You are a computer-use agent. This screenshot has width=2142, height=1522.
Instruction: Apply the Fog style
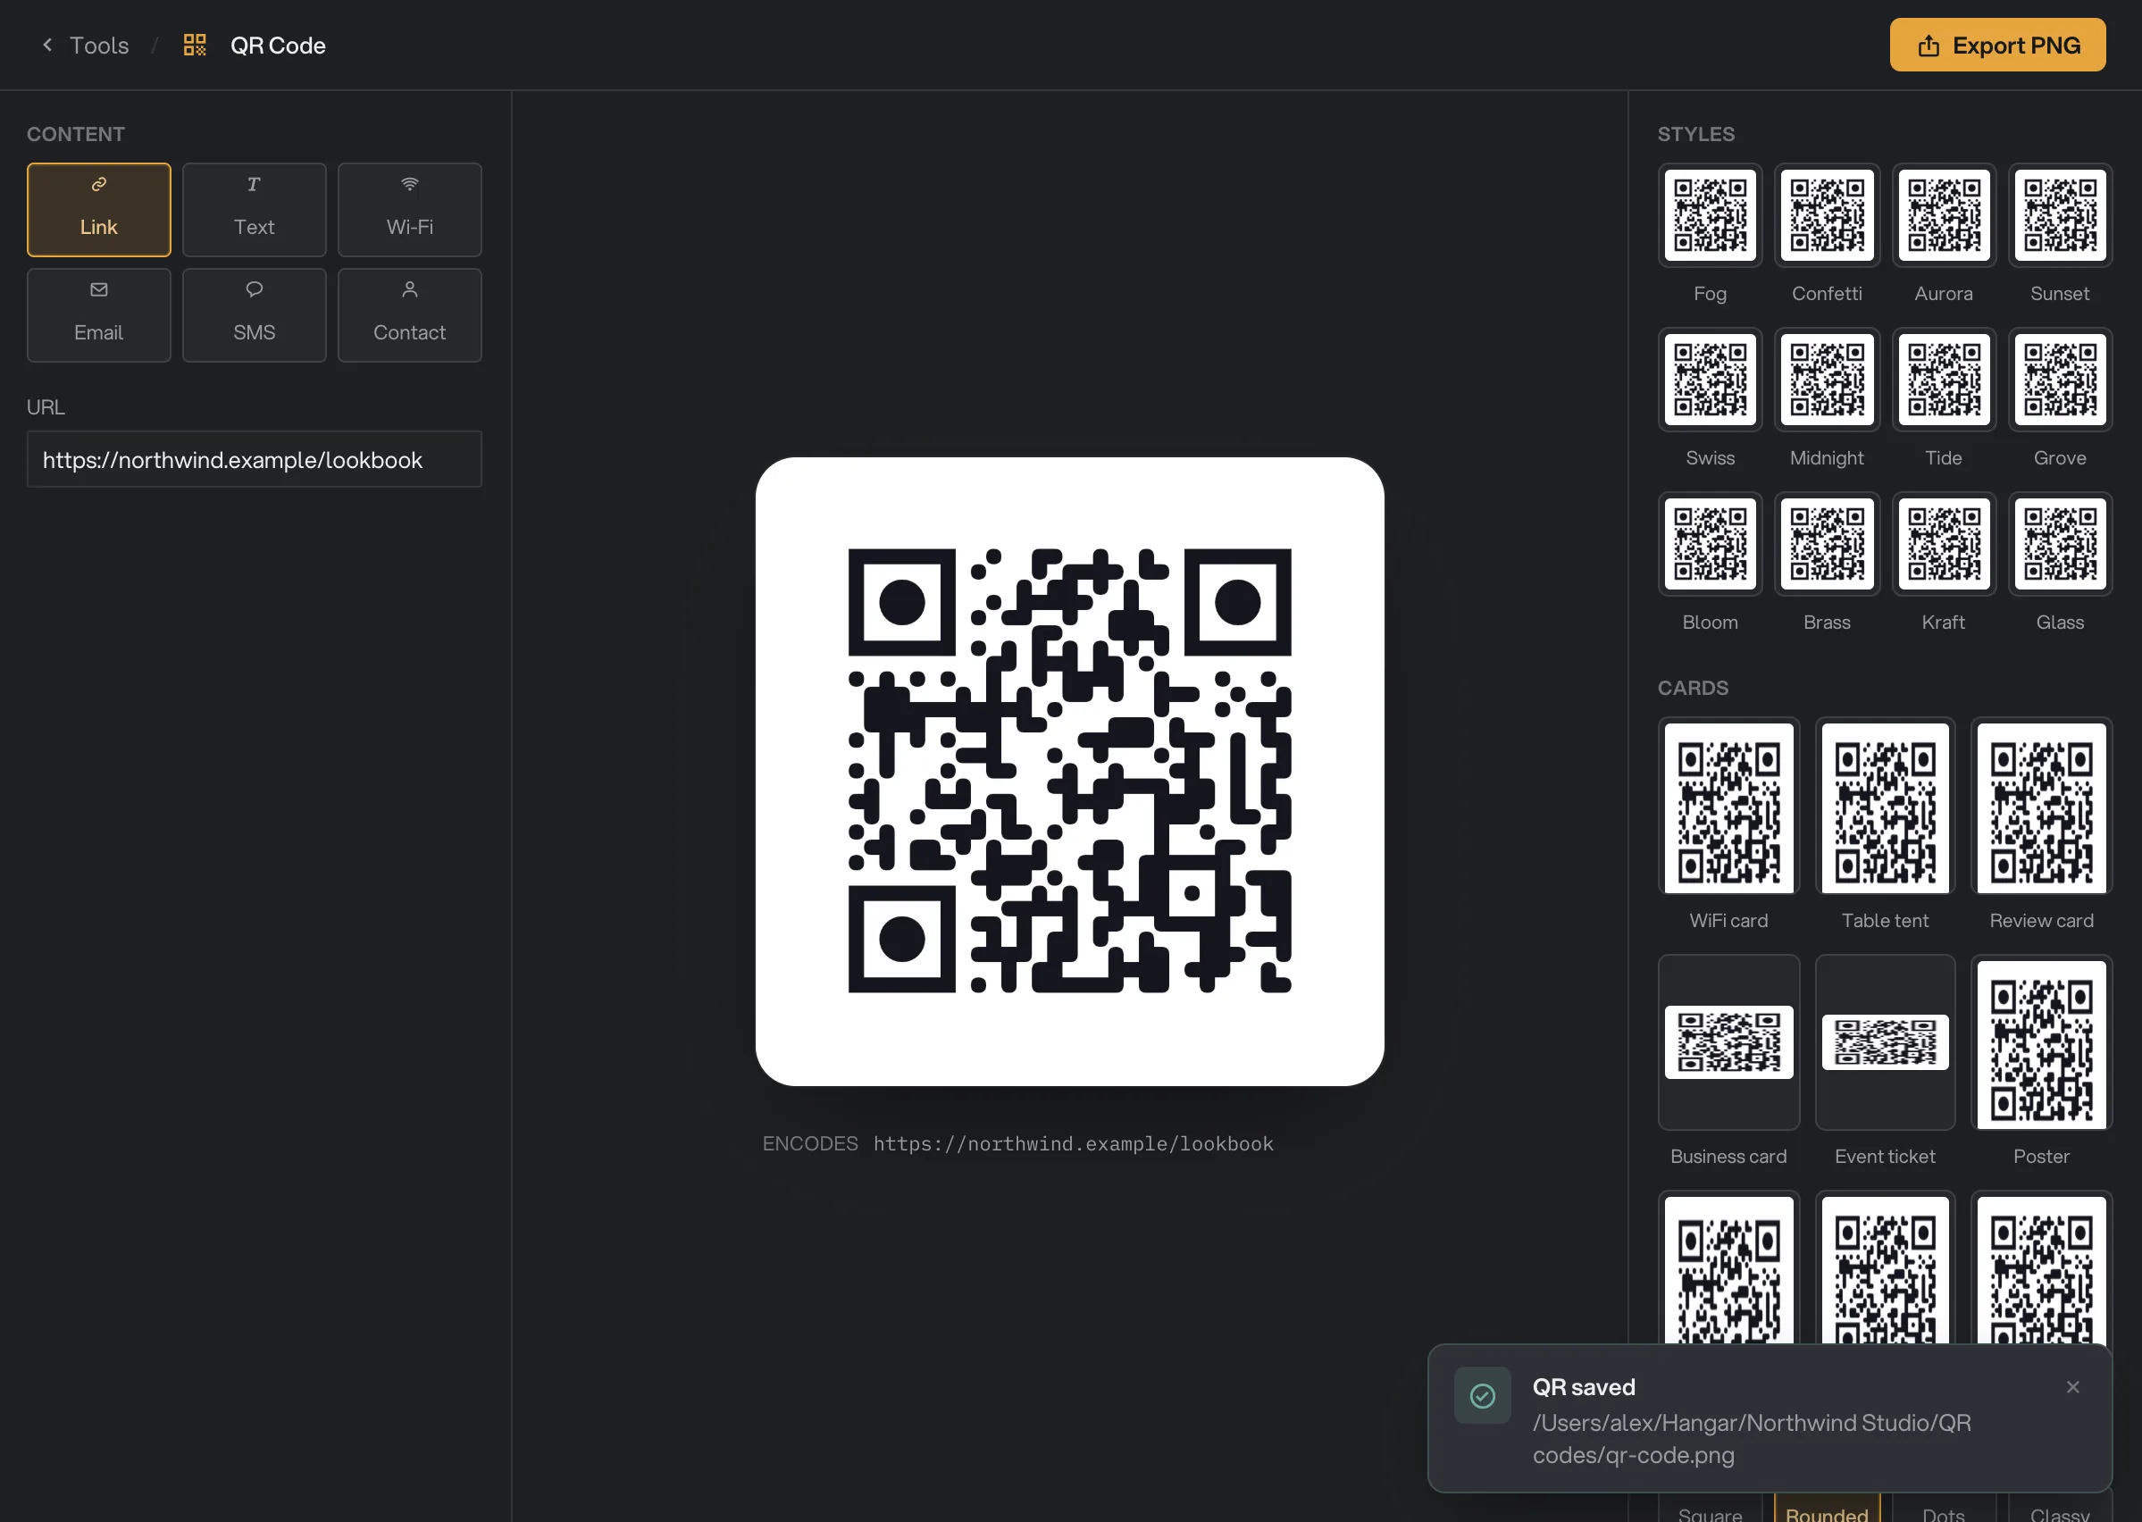click(x=1709, y=215)
